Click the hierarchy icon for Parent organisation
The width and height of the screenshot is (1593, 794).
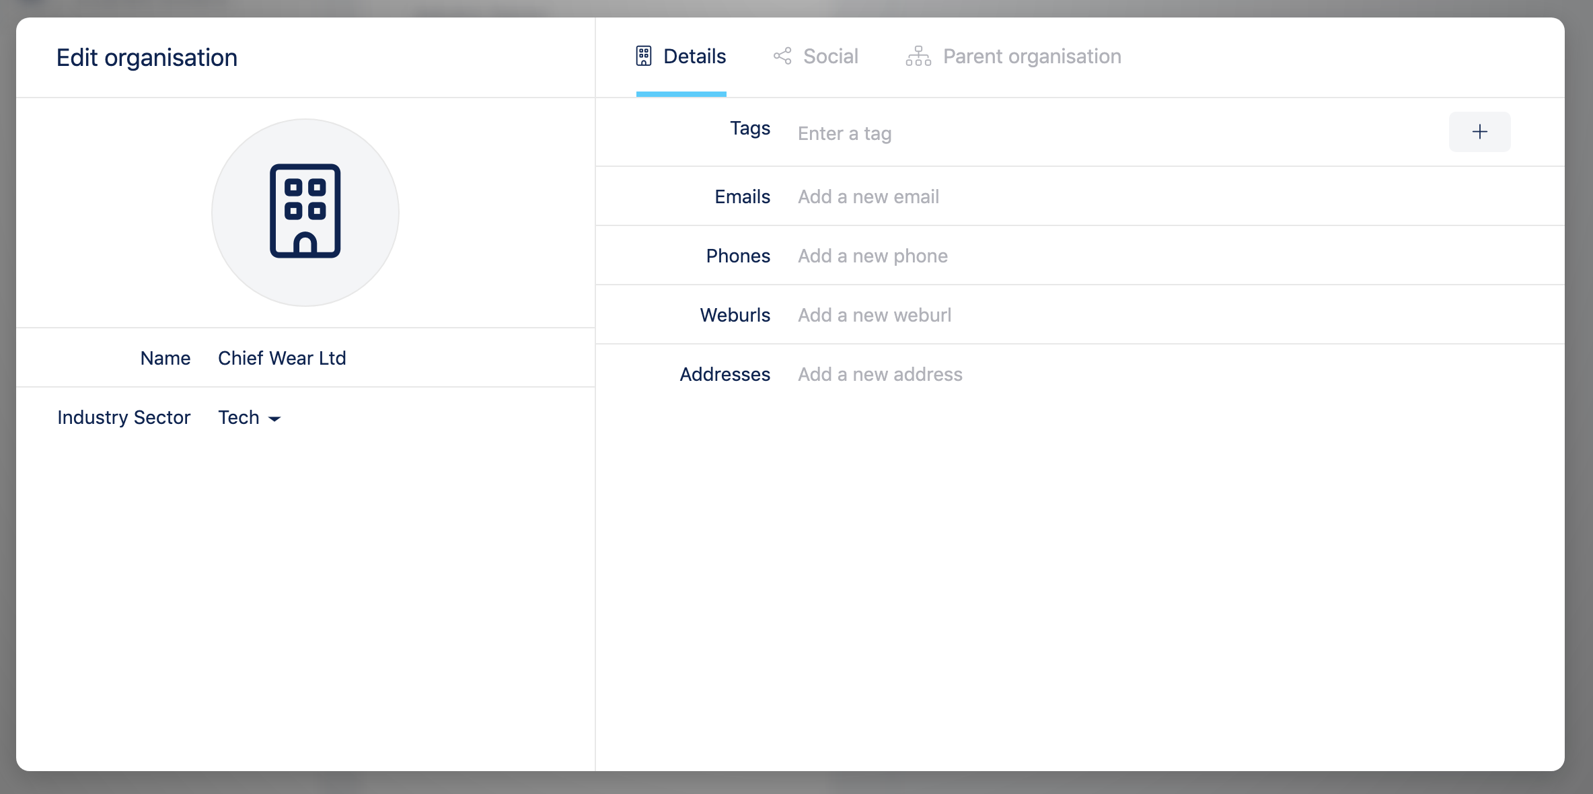click(918, 56)
